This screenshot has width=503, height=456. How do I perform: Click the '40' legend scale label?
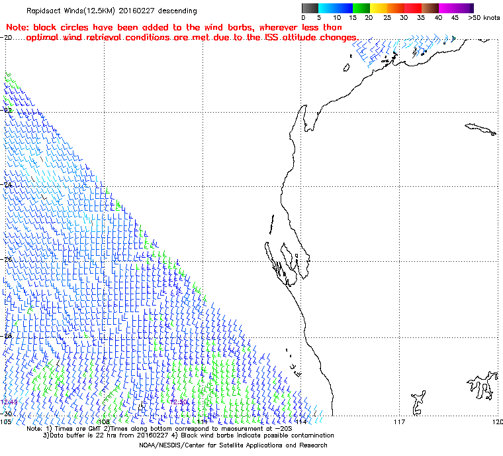pyautogui.click(x=438, y=18)
